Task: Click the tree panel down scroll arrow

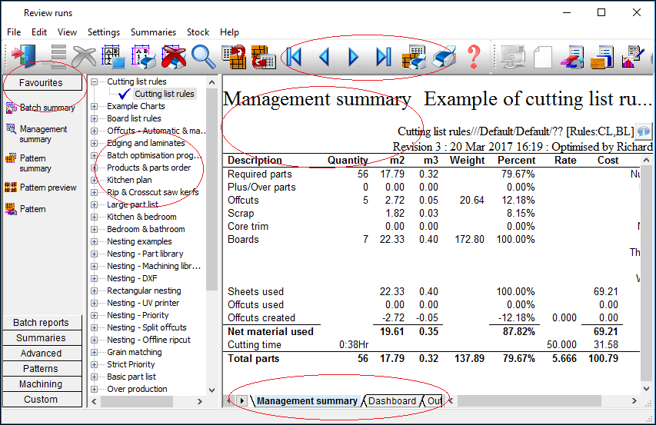Action: [211, 390]
